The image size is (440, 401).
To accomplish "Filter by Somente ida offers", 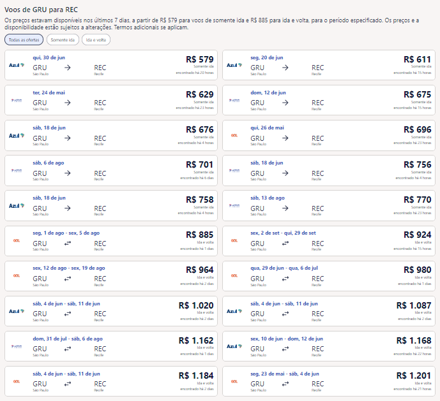I will [x=63, y=40].
